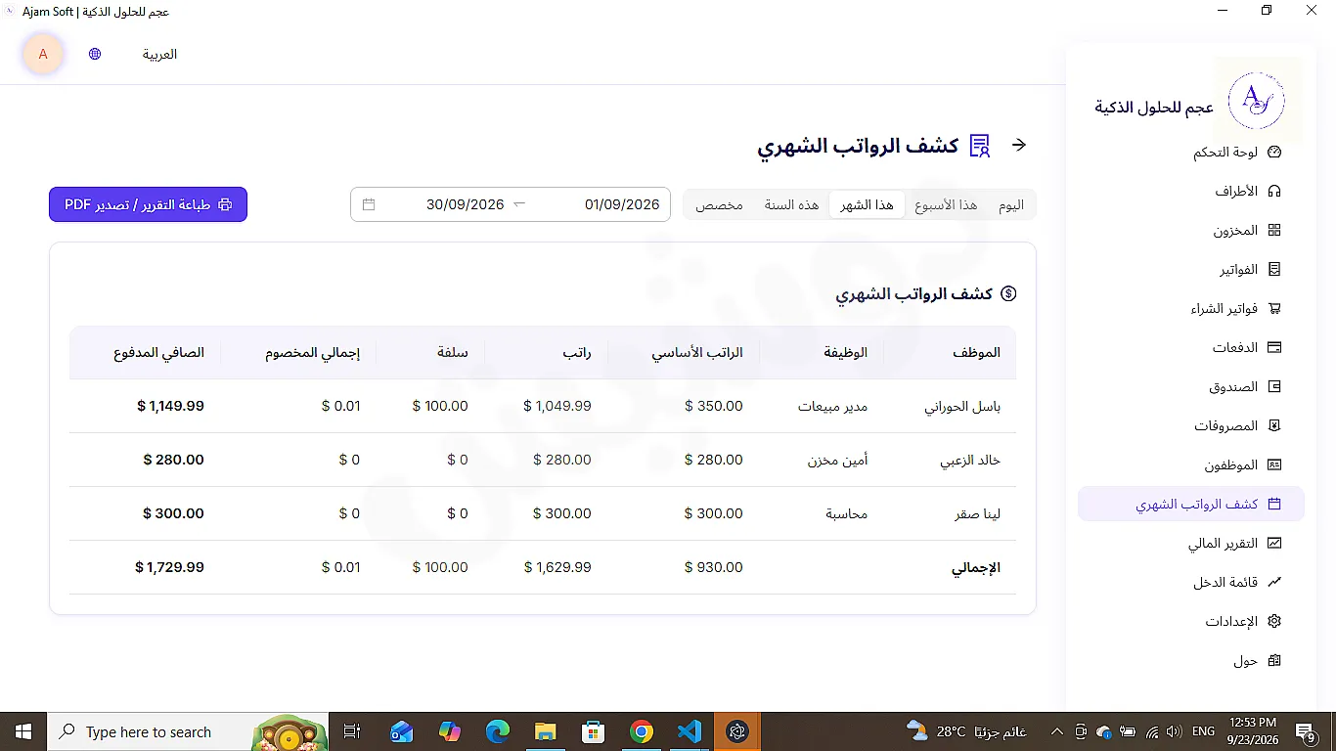Click the chart icon for التقرير المالي
This screenshot has height=751, width=1336.
point(1273,544)
